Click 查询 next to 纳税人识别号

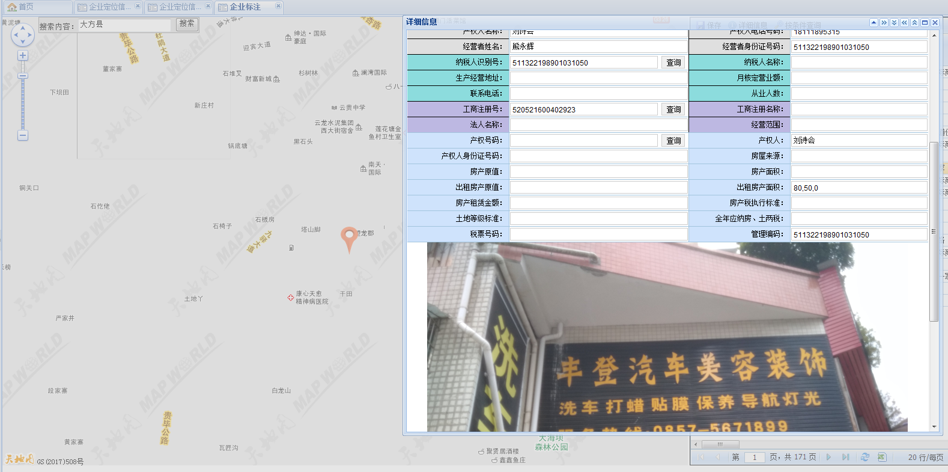click(673, 63)
